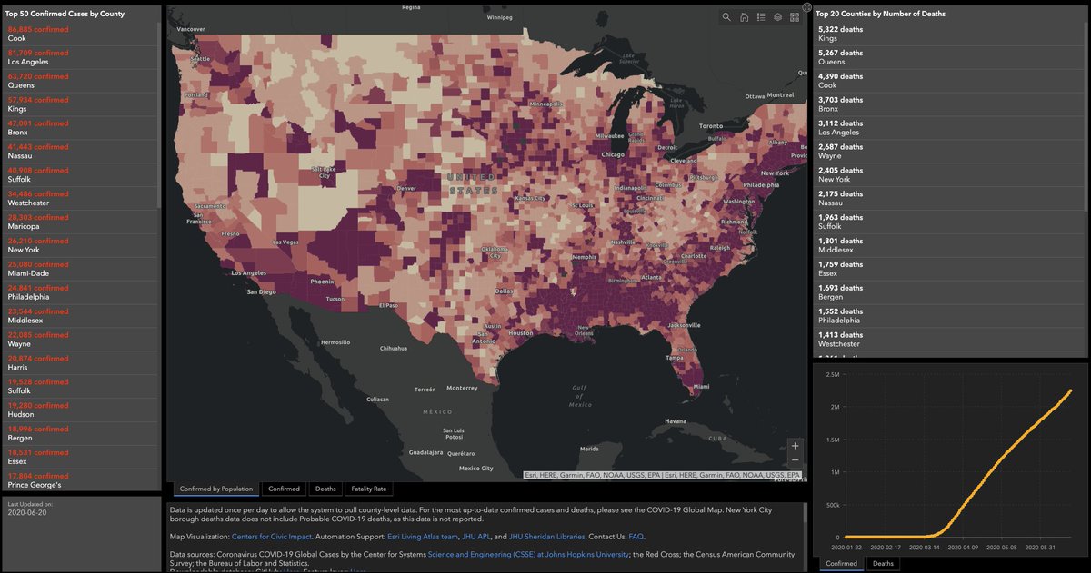Open the FAQ link

point(636,537)
